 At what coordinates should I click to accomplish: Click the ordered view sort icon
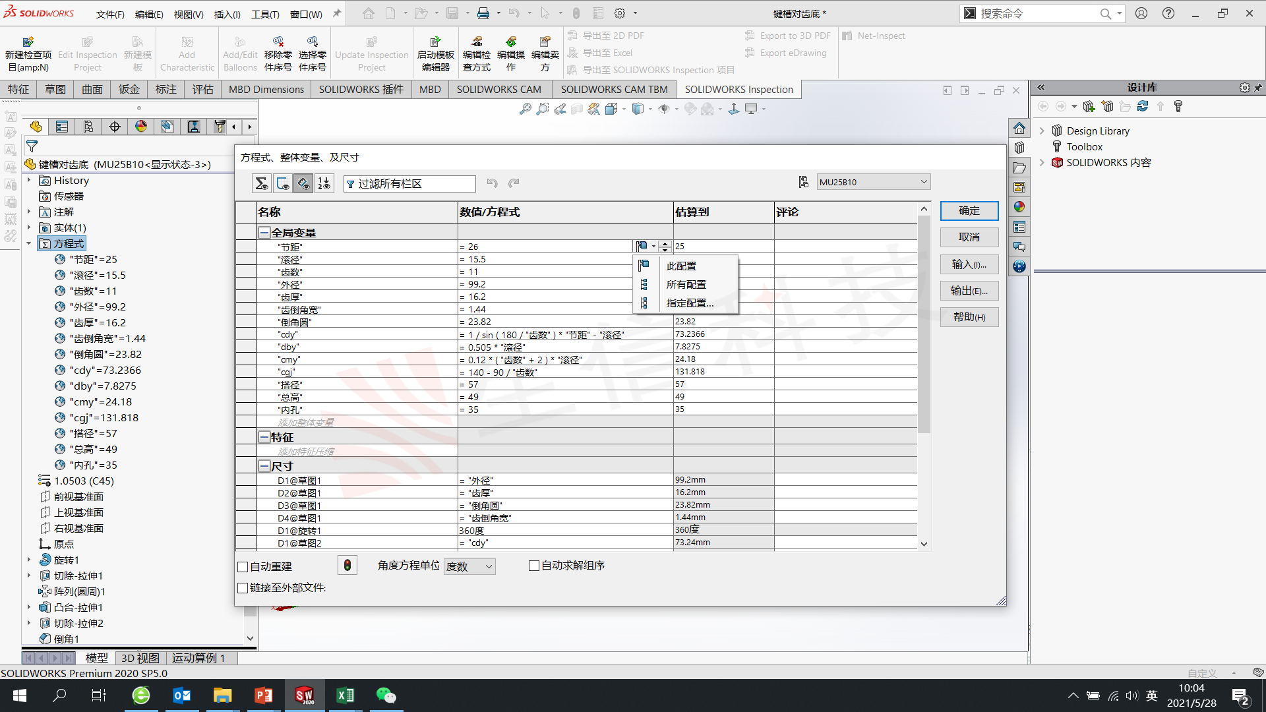(324, 183)
